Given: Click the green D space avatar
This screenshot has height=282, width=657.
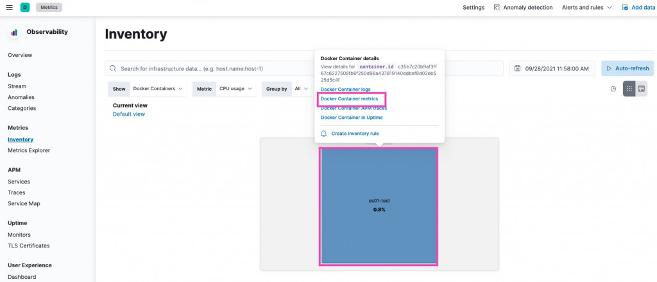Looking at the screenshot, I should point(25,7).
